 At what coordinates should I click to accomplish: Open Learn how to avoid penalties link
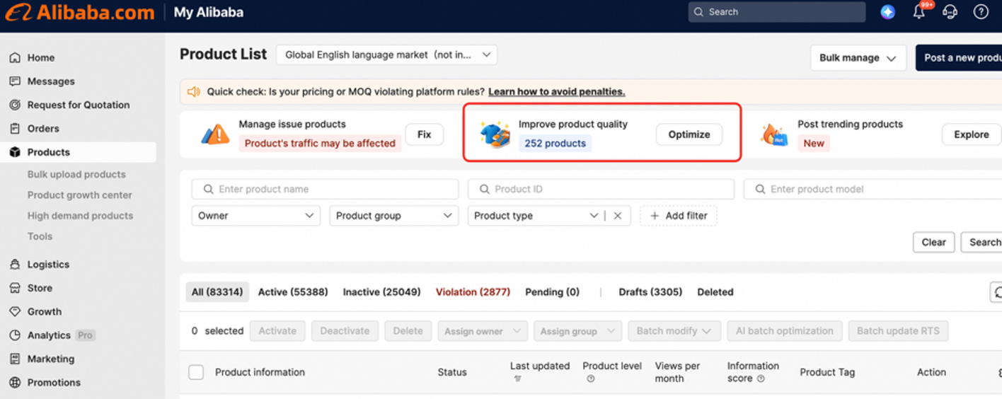point(557,92)
